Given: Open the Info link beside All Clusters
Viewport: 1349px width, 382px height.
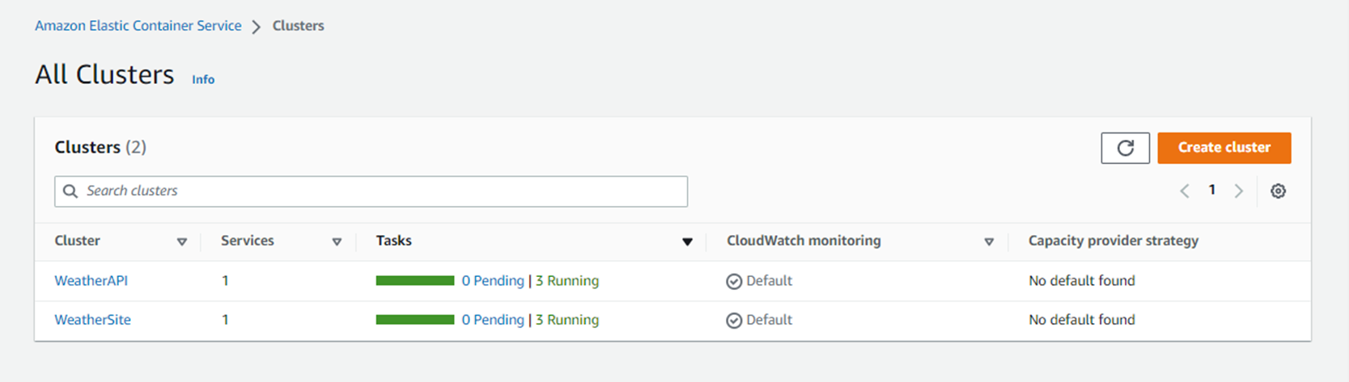Looking at the screenshot, I should tap(203, 79).
